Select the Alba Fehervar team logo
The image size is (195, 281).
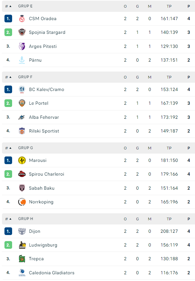click(22, 117)
